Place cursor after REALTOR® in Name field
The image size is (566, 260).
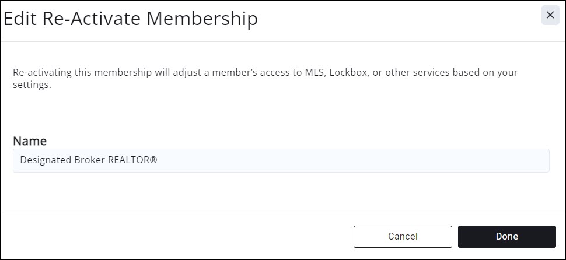(159, 160)
